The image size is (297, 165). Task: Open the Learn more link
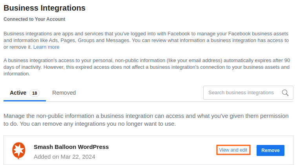[x=46, y=47]
